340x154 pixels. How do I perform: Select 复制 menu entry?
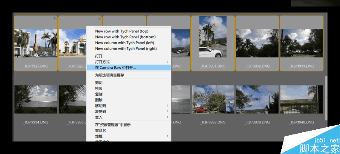pos(129,94)
